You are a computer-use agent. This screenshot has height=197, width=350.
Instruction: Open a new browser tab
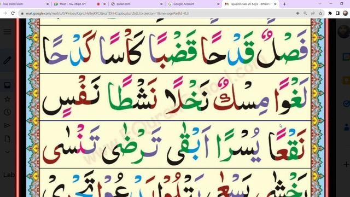click(284, 4)
